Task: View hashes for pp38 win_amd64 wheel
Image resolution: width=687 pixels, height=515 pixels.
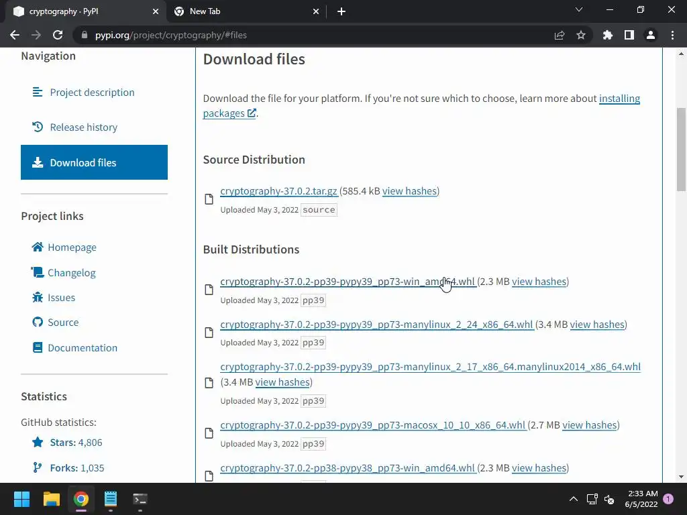Action: click(x=539, y=468)
